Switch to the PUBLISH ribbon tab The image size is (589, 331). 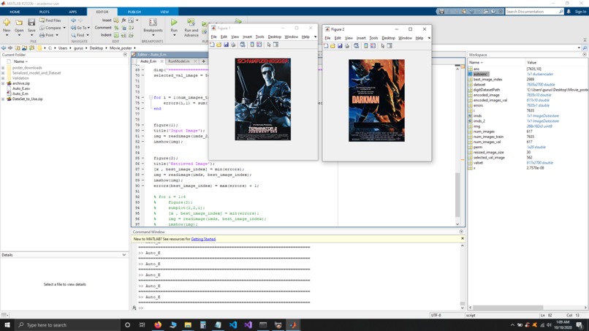134,12
